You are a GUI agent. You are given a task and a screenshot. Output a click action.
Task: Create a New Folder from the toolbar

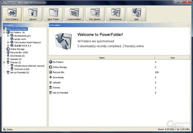click(53, 14)
